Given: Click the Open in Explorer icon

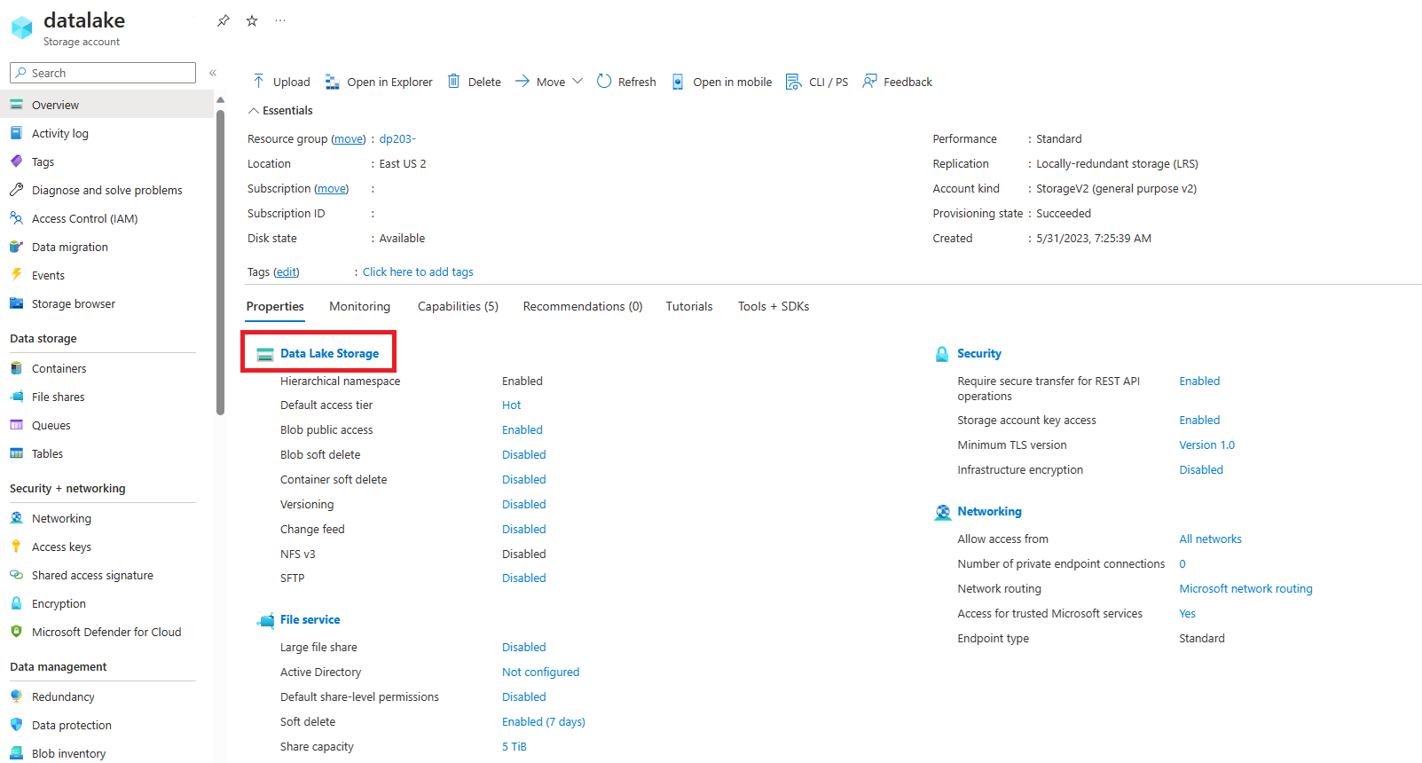Looking at the screenshot, I should click(333, 82).
